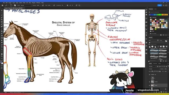Viewport: 169px width, 95px height.
Task: Toggle lock image pixels brush icon
Action: pyautogui.click(x=154, y=71)
